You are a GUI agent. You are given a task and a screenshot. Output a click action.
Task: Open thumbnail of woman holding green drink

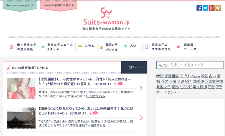coord(21,88)
